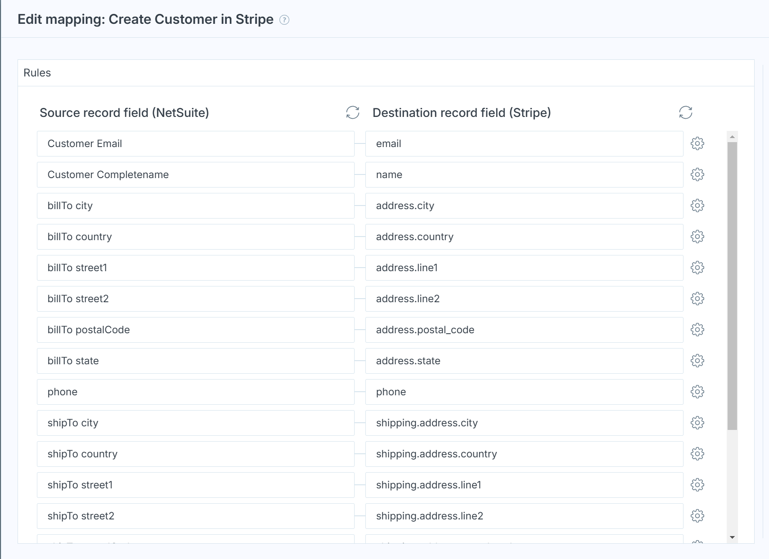Open settings for address.country mapping
The image size is (769, 559).
pyautogui.click(x=697, y=237)
